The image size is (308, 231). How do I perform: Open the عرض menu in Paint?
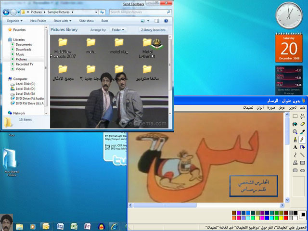pyautogui.click(x=282, y=108)
